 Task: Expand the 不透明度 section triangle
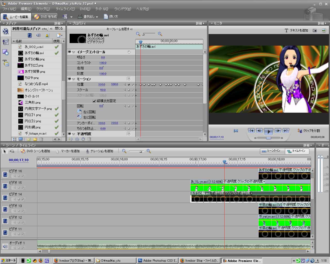74,134
